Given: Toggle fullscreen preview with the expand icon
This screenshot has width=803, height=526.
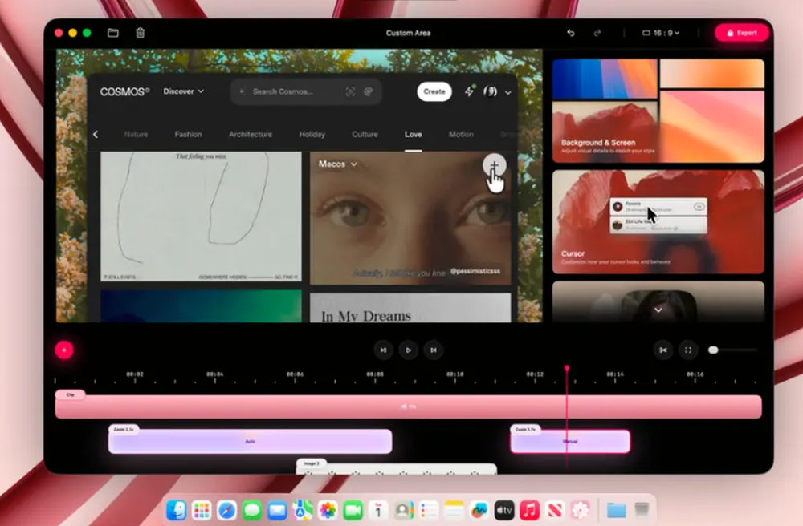Looking at the screenshot, I should click(688, 350).
